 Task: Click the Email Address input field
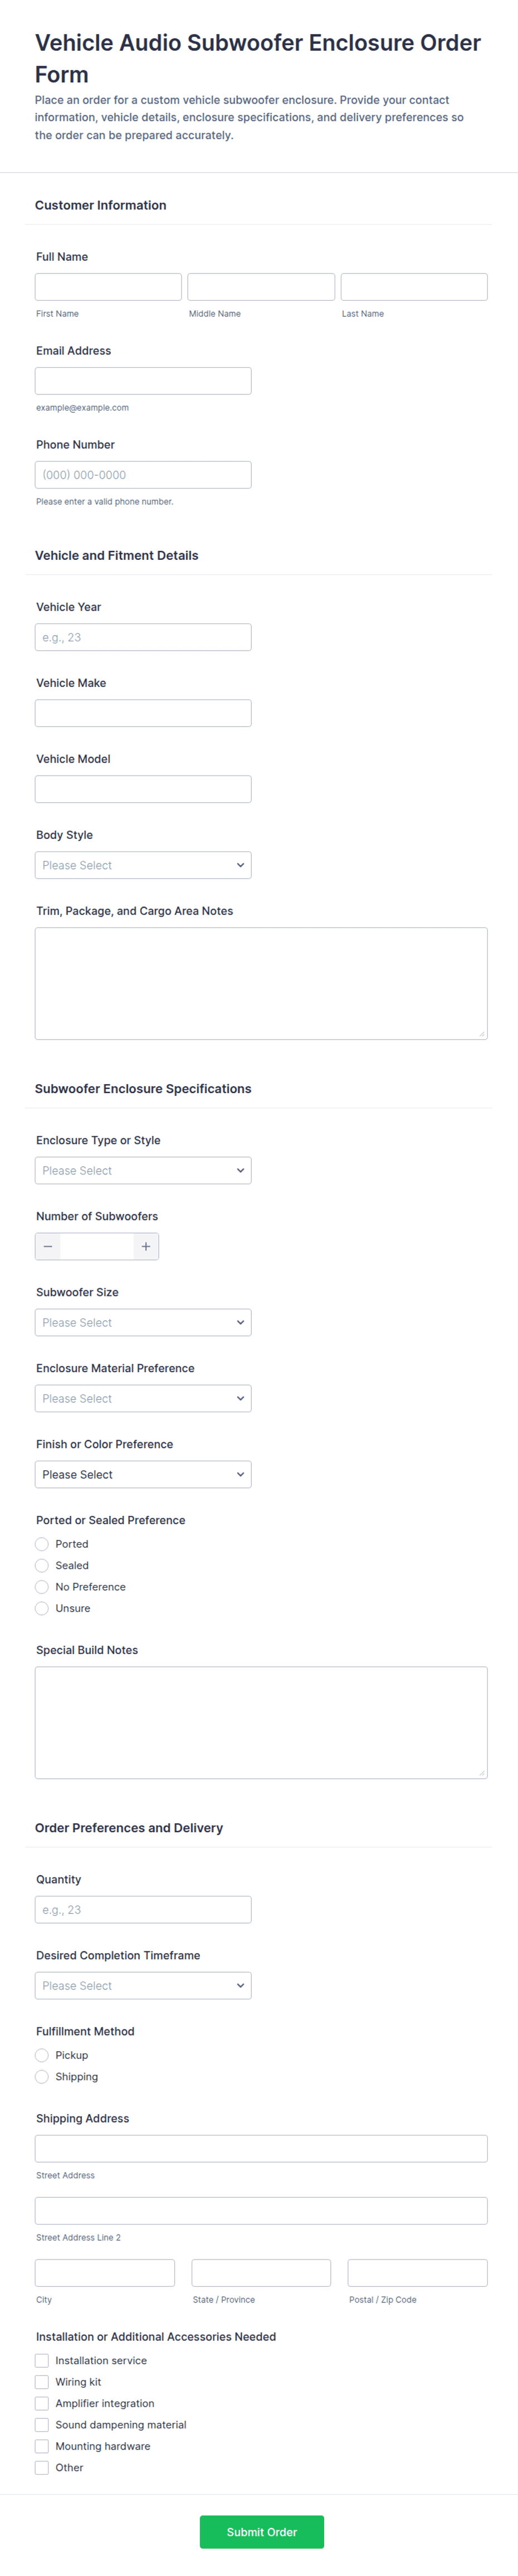tap(143, 381)
